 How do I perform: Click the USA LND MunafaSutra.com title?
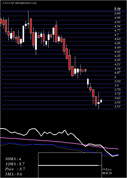coord(19,3)
